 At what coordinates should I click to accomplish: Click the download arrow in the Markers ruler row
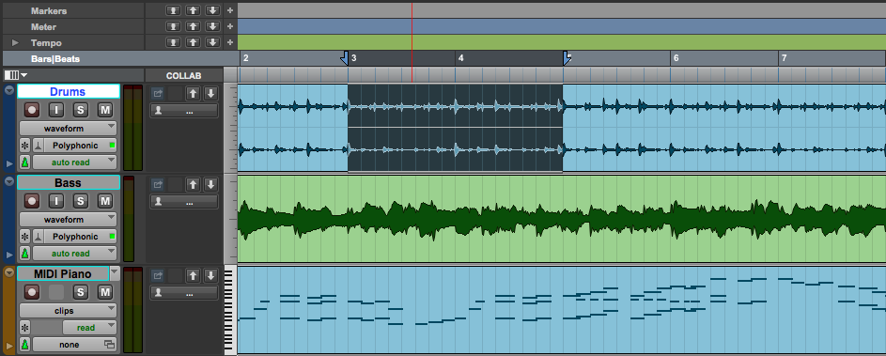click(x=212, y=10)
